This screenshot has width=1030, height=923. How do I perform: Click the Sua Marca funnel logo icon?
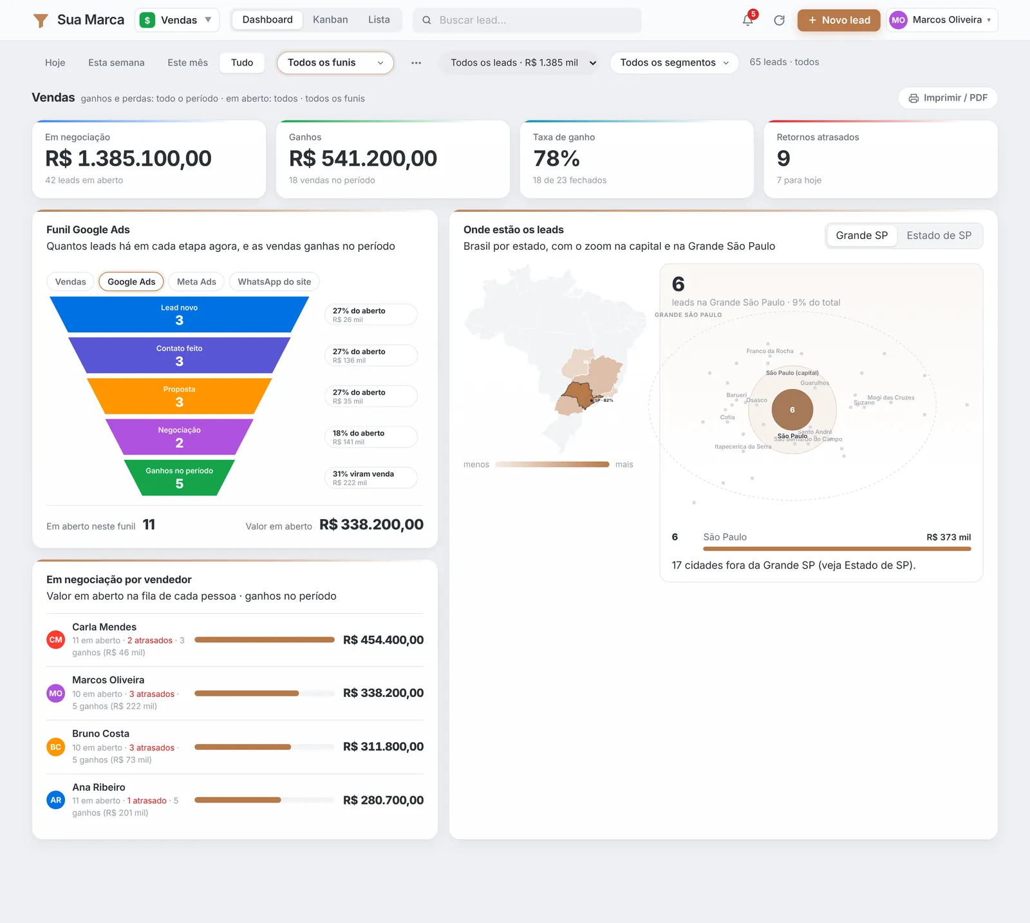(41, 21)
